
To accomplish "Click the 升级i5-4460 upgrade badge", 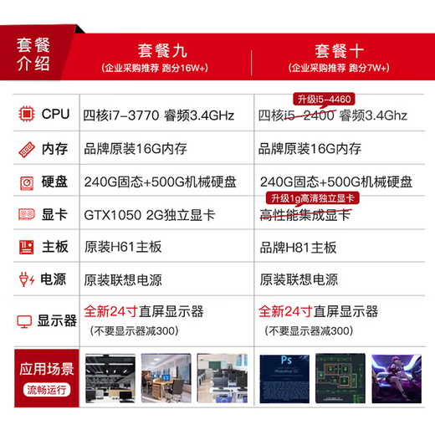I will coord(324,100).
